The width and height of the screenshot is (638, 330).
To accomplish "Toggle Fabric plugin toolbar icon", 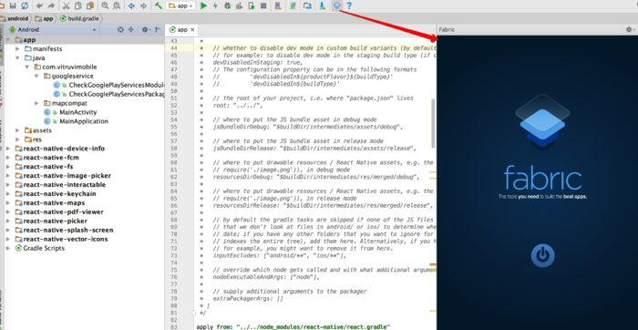I will (337, 5).
